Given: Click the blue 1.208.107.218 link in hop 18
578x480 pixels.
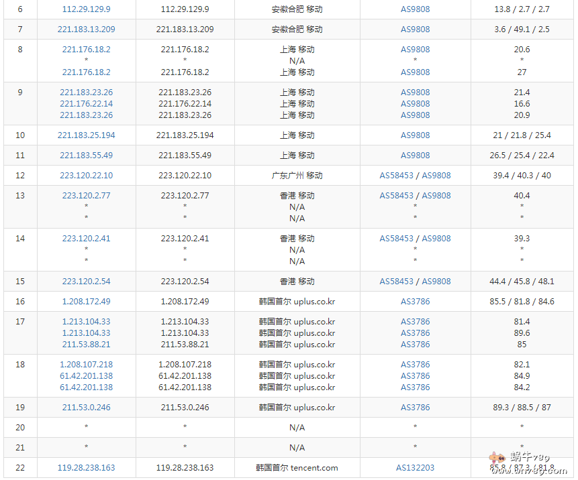Looking at the screenshot, I should (86, 365).
